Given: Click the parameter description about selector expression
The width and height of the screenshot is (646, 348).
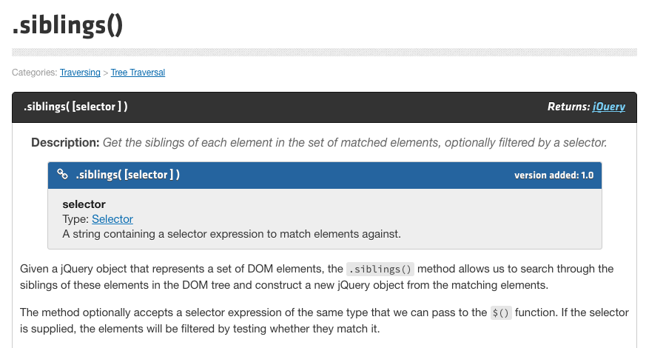Looking at the screenshot, I should pyautogui.click(x=232, y=234).
